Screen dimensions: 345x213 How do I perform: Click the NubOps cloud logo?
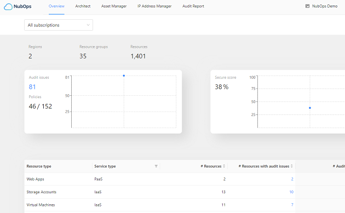(8, 7)
